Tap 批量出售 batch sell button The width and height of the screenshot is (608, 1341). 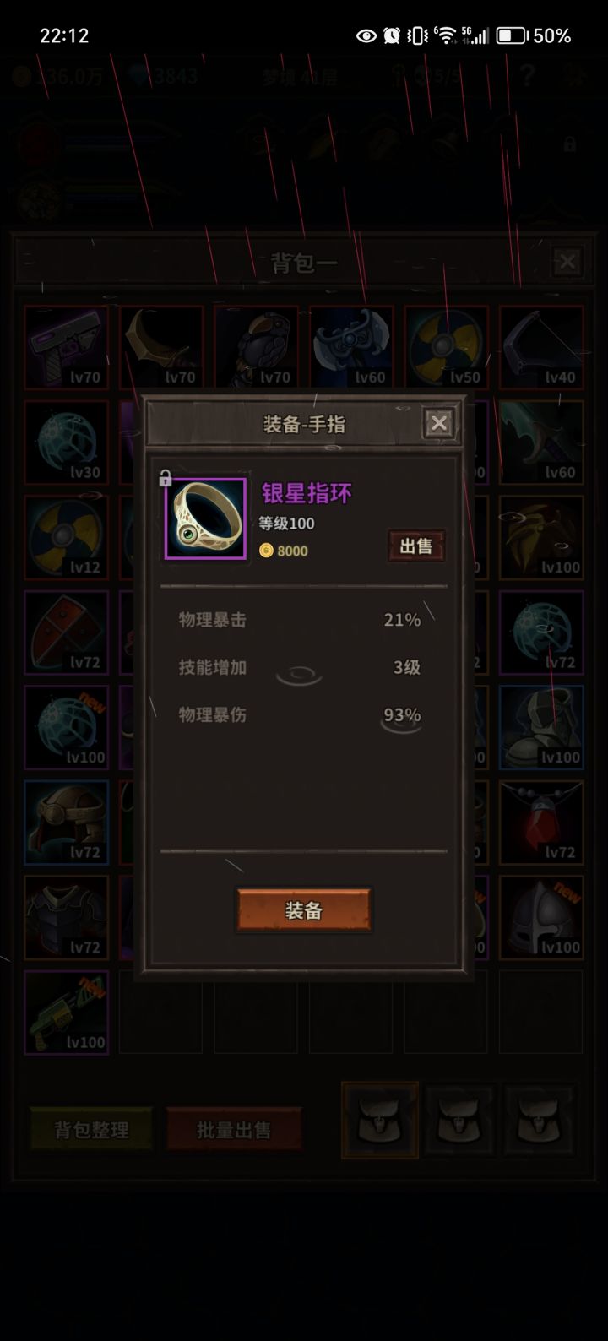pos(234,1130)
